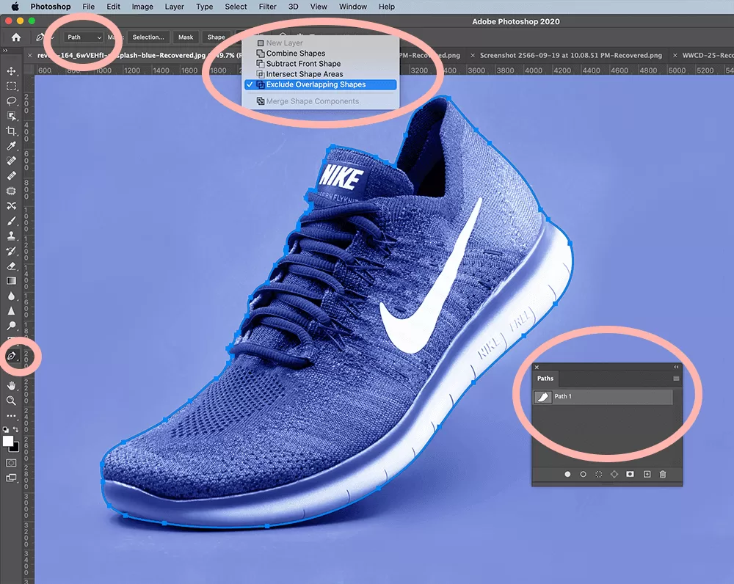Select the Pen tool in toolbar

(11, 356)
